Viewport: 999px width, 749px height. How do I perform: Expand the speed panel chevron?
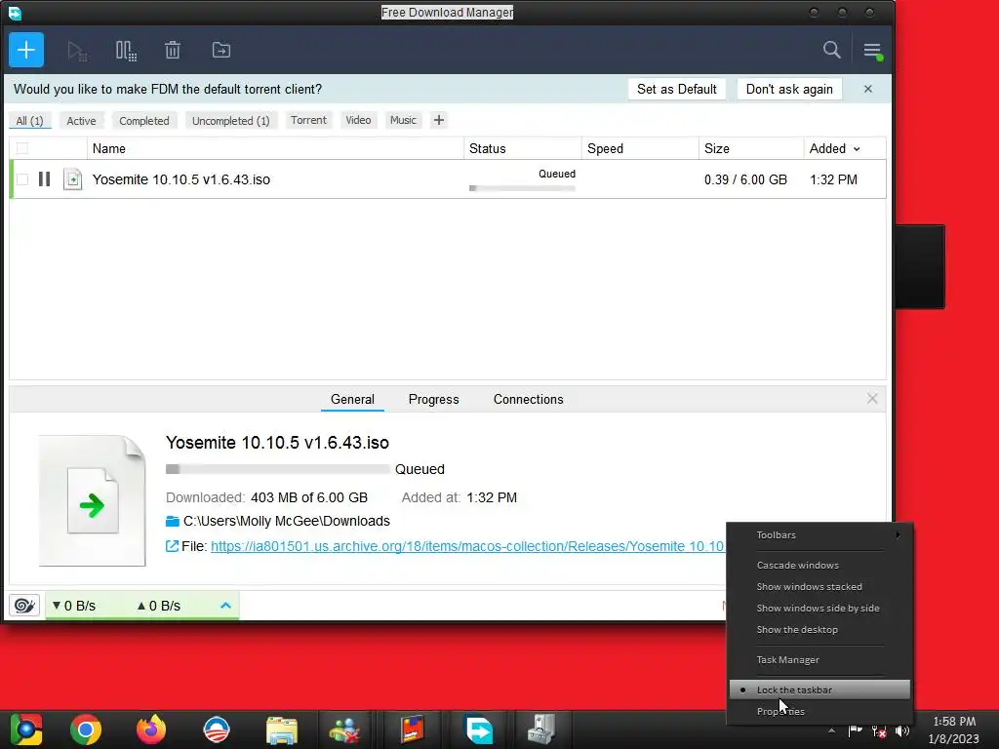tap(225, 605)
